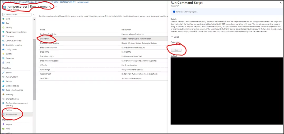
Task: Close the Run Command Script panel
Action: click(281, 3)
